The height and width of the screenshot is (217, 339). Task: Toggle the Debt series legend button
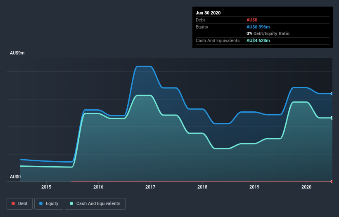19,204
